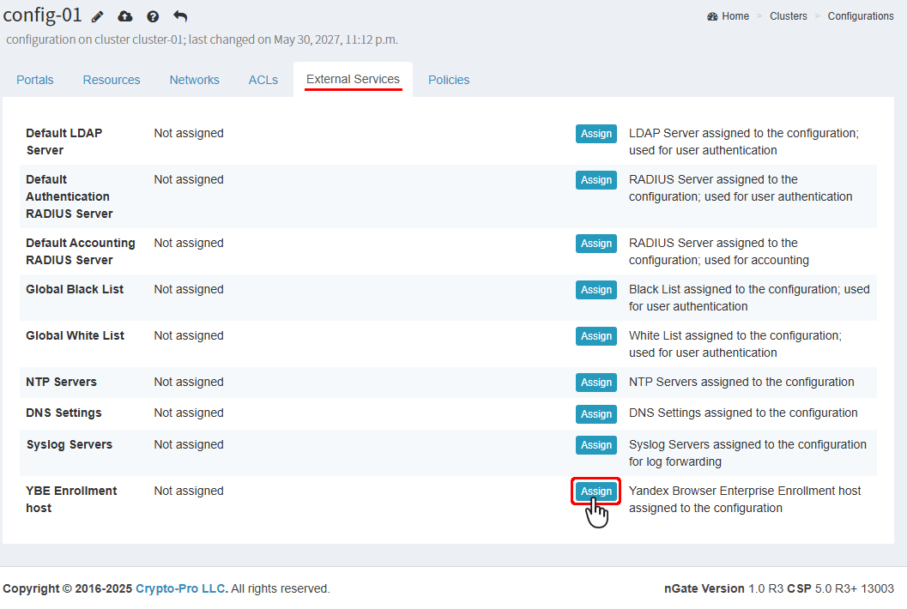The image size is (907, 609).
Task: Click the back arrow icon beside title
Action: point(180,16)
